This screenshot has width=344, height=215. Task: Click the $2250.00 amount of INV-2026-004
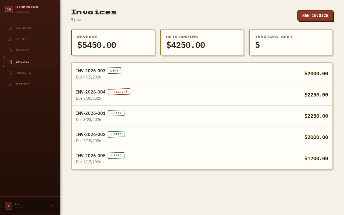pyautogui.click(x=316, y=95)
